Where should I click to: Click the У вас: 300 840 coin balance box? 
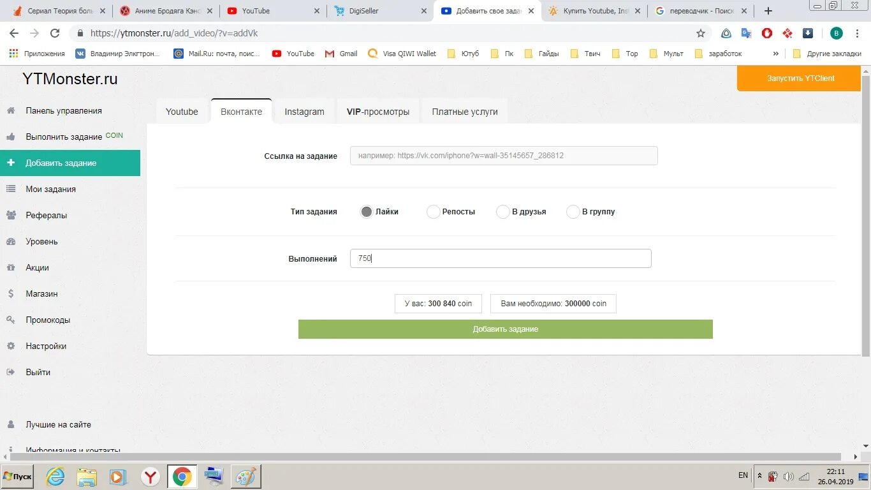439,304
